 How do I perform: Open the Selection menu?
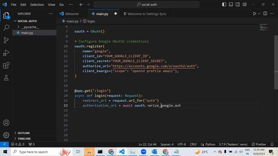tap(37, 5)
